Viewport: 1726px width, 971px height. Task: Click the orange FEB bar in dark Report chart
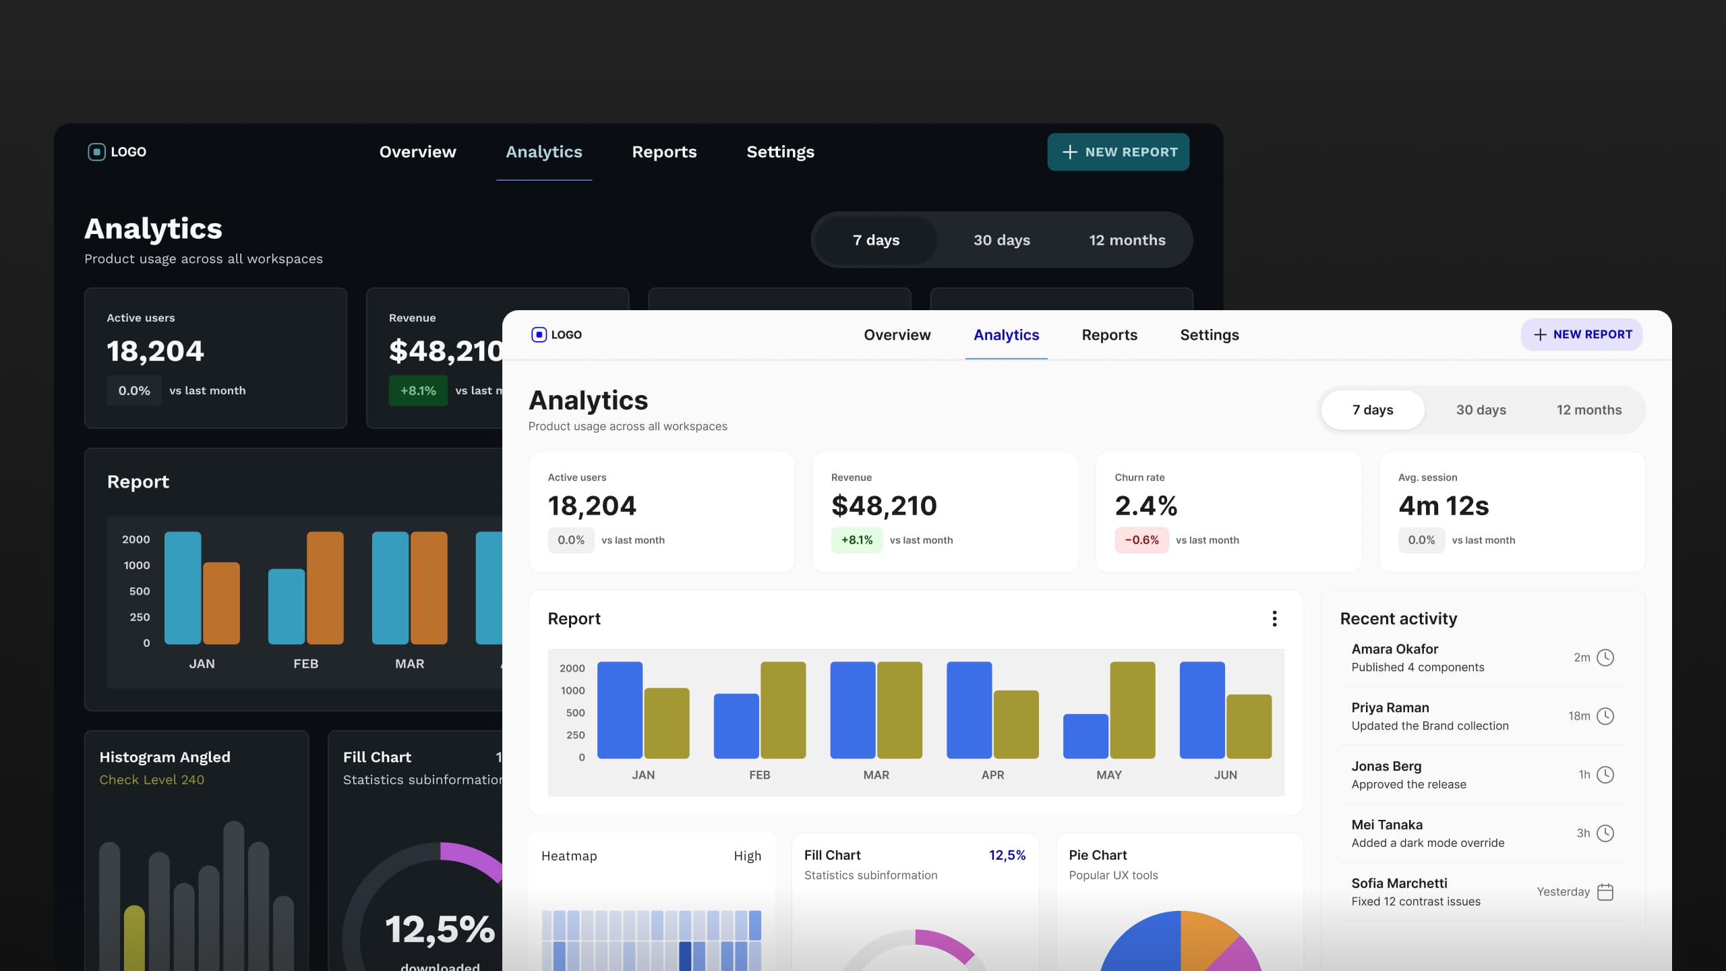pyautogui.click(x=325, y=588)
